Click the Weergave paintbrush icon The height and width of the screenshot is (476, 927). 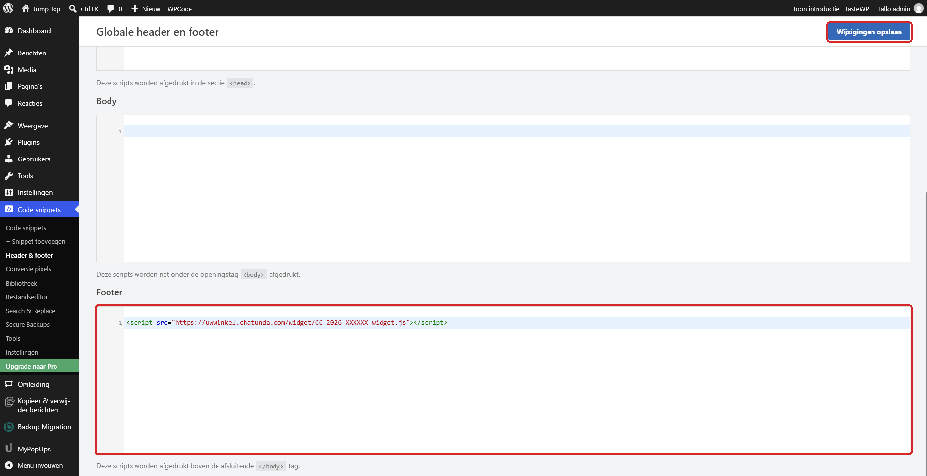click(x=9, y=125)
